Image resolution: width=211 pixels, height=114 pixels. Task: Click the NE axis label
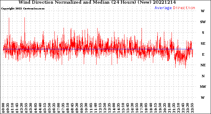pyautogui.click(x=203, y=65)
